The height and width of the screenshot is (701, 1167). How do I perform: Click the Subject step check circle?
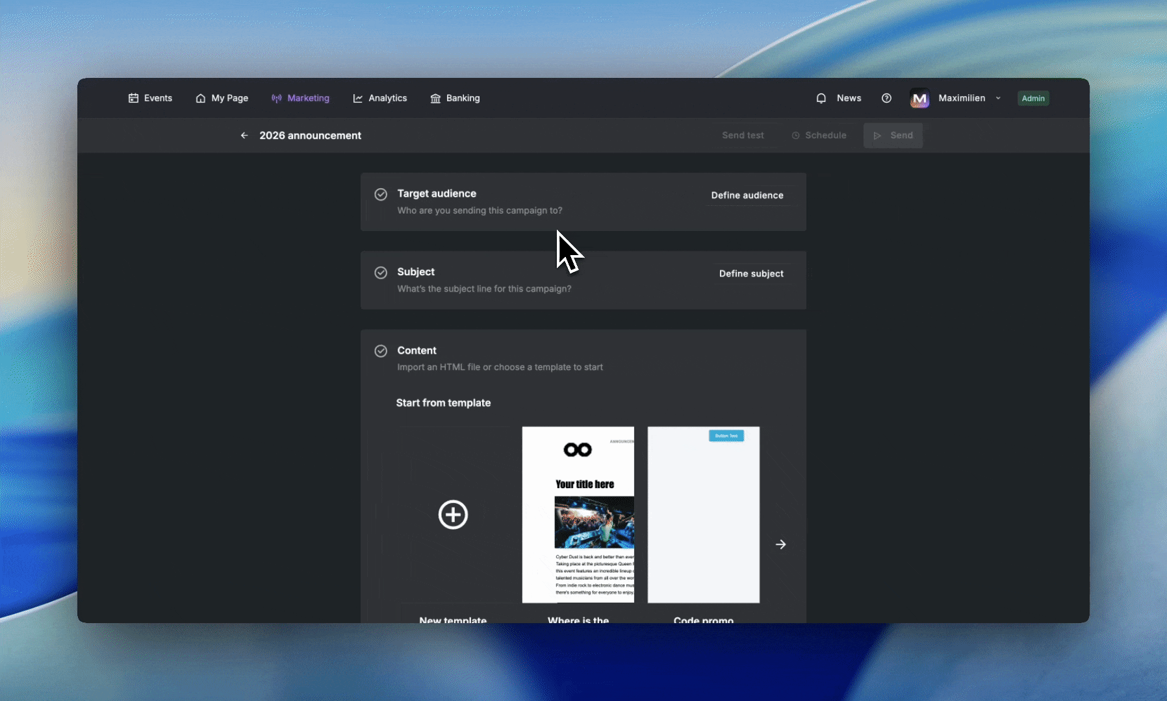point(381,273)
